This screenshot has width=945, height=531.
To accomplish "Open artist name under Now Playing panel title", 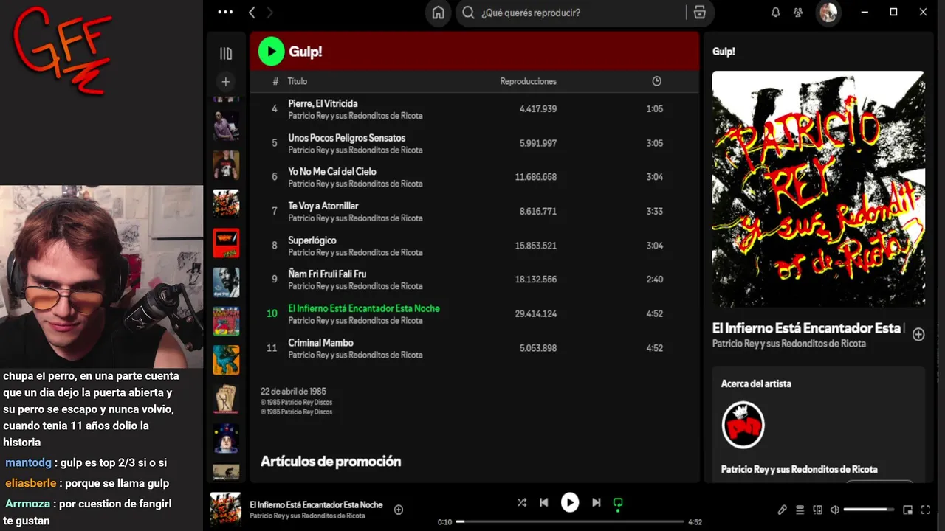I will 789,344.
